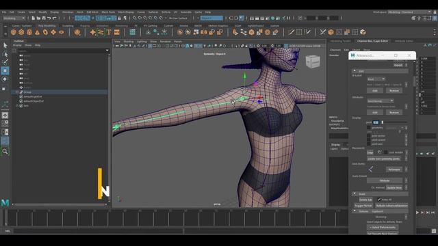Select defaultLightSet in the Outliner
The height and width of the screenshot is (246, 438).
tap(33, 96)
